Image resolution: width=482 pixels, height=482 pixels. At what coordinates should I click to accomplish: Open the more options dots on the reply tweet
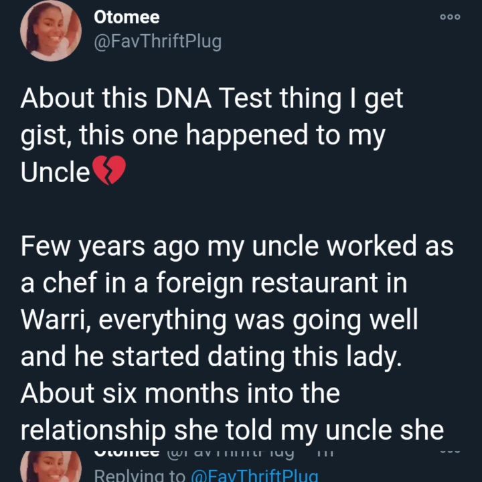450,452
